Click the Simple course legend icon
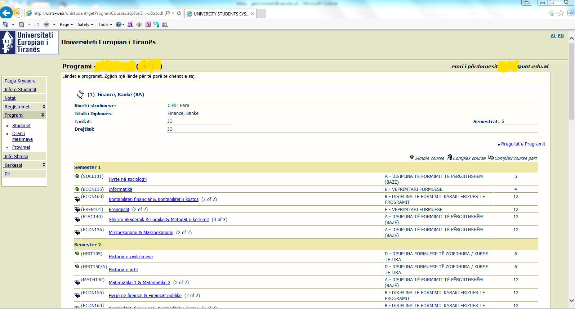Image resolution: width=575 pixels, height=309 pixels. [x=412, y=157]
